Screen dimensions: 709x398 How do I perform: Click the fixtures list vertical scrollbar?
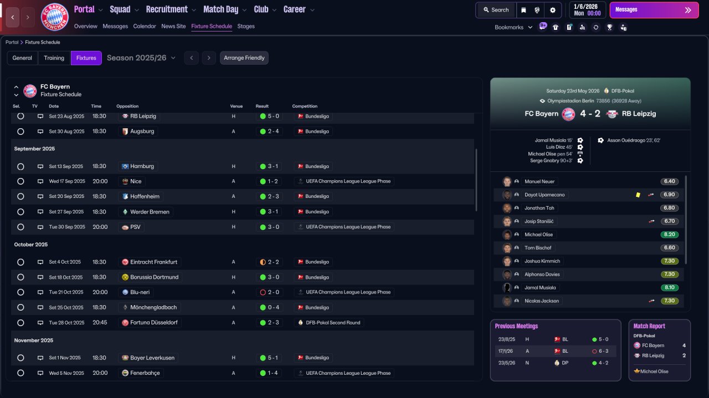(476, 180)
